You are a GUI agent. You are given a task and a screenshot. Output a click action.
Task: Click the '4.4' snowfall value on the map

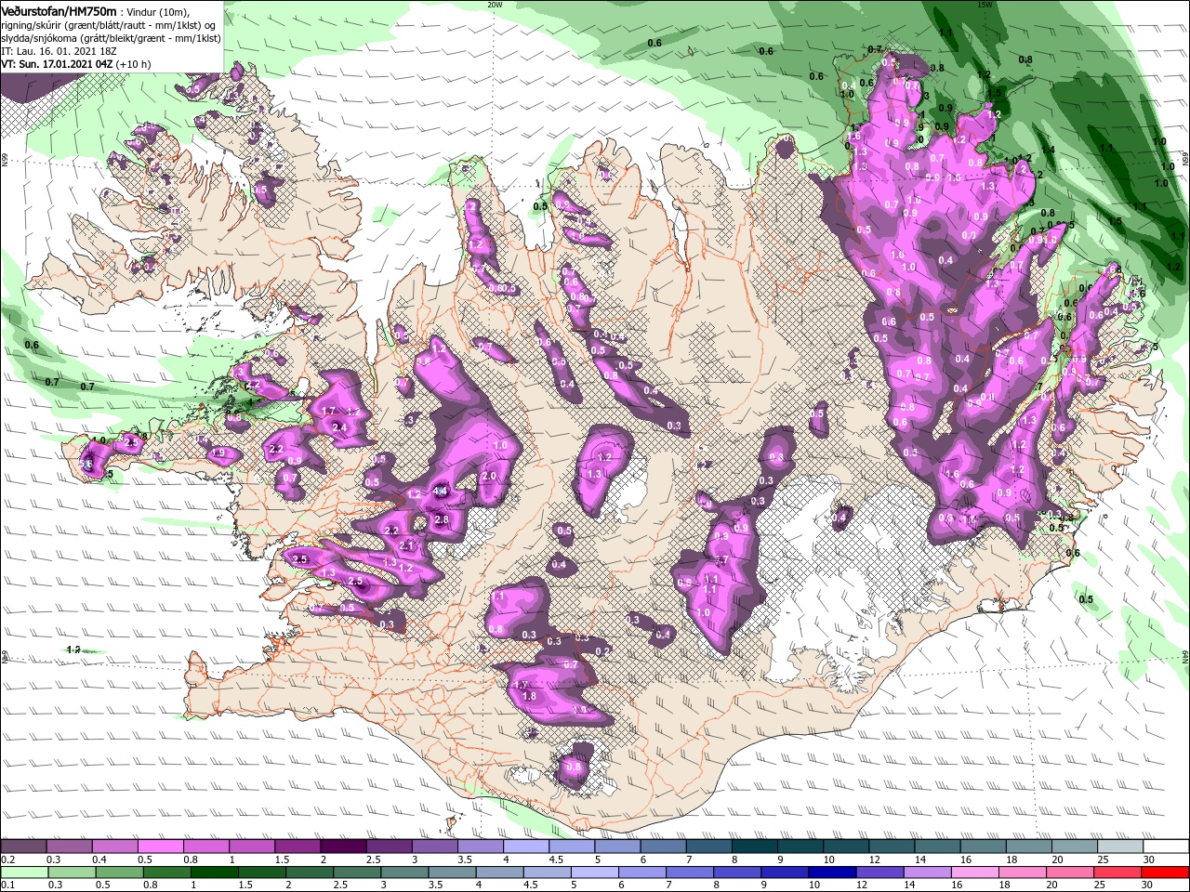tap(441, 491)
